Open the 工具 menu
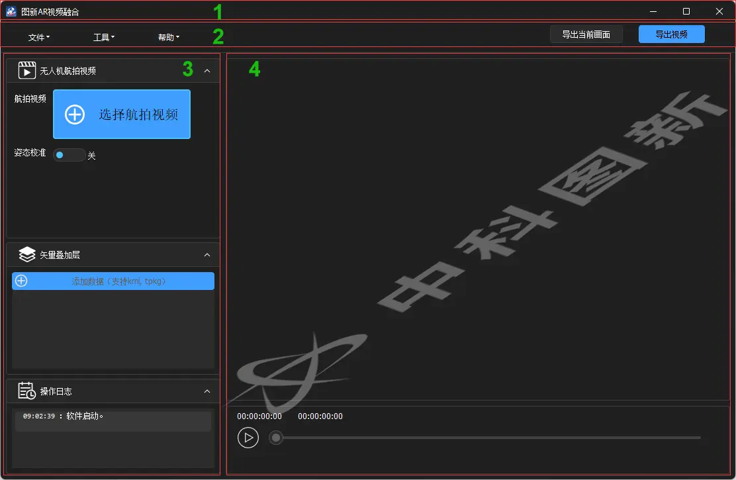Viewport: 736px width, 480px height. pos(103,37)
